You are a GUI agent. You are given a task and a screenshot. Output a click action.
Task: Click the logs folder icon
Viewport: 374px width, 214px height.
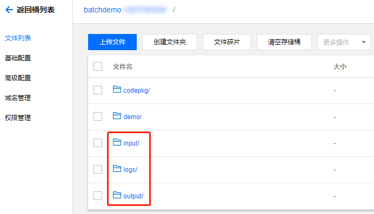[117, 169]
